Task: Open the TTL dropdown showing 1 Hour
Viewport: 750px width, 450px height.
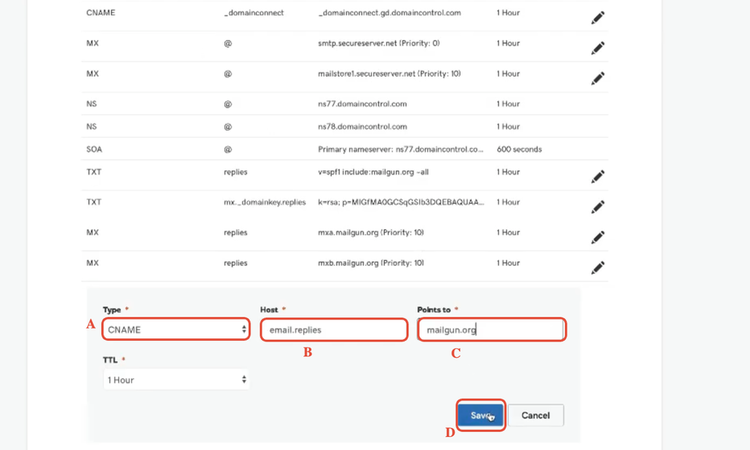Action: [176, 380]
